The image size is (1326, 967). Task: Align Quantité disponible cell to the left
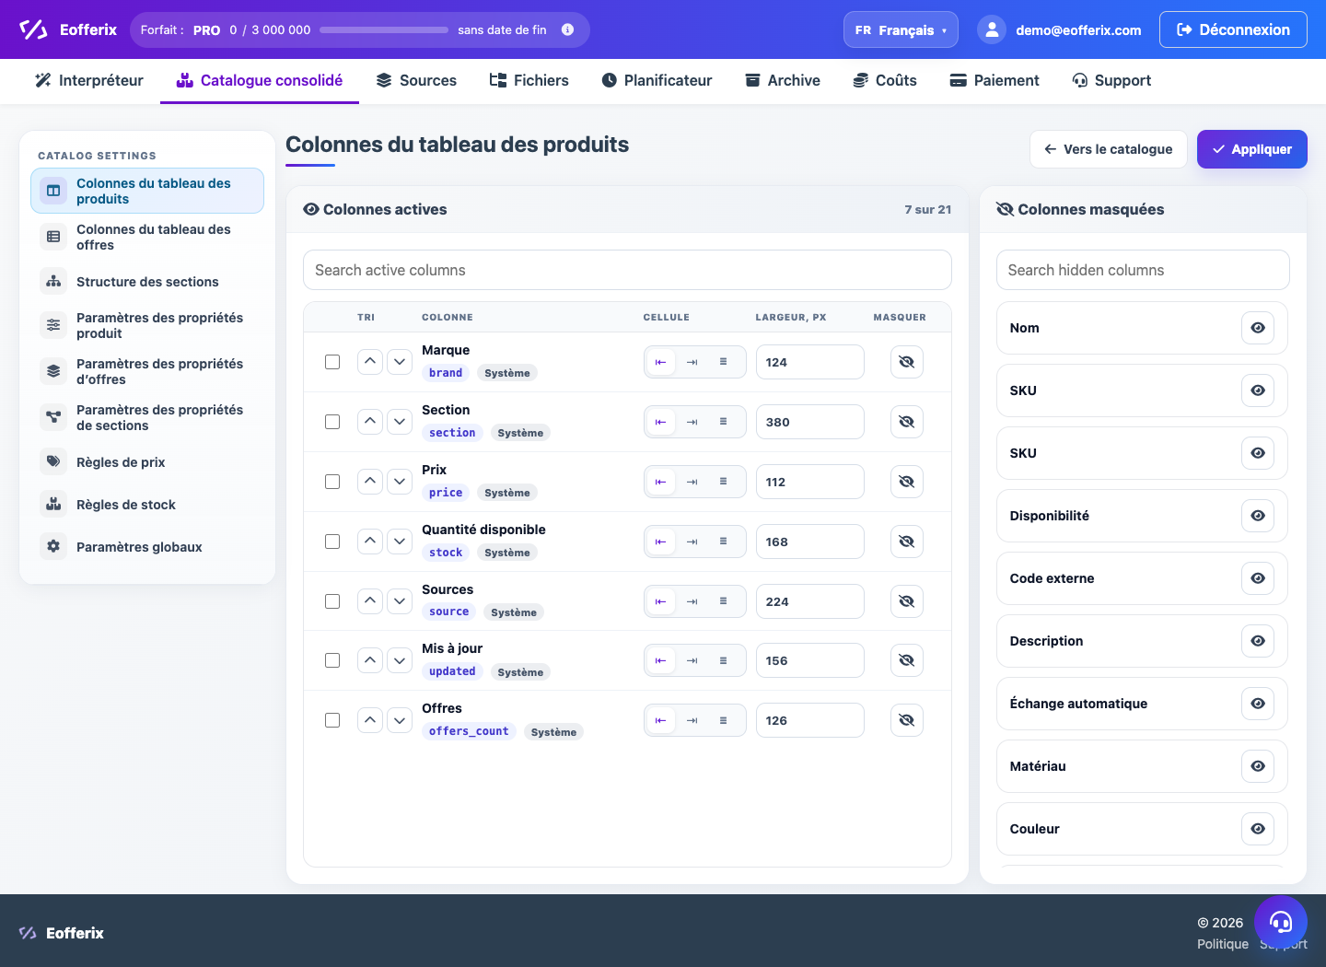coord(660,542)
